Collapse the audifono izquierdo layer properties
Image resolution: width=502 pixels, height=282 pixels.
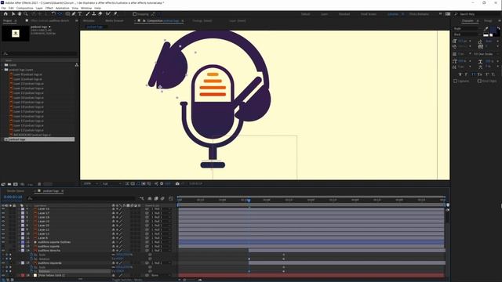pyautogui.click(x=19, y=263)
